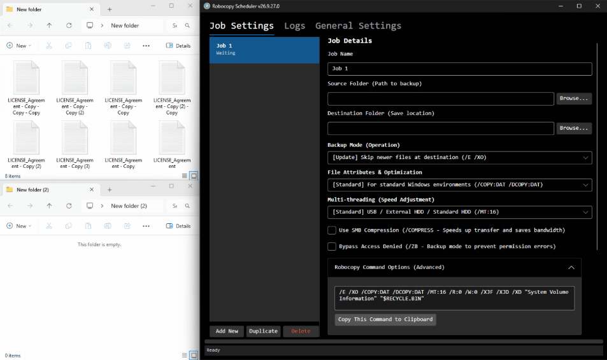The image size is (607, 360).
Task: Click search icon in New folder (2) window
Action: coord(187,205)
